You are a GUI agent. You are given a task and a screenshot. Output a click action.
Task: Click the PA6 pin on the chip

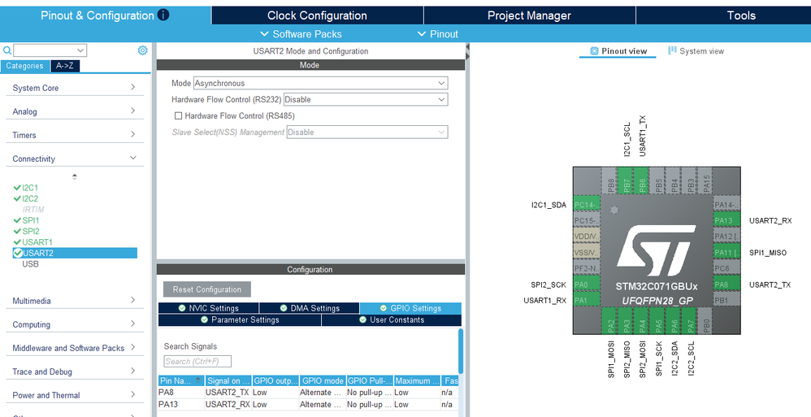(x=674, y=321)
